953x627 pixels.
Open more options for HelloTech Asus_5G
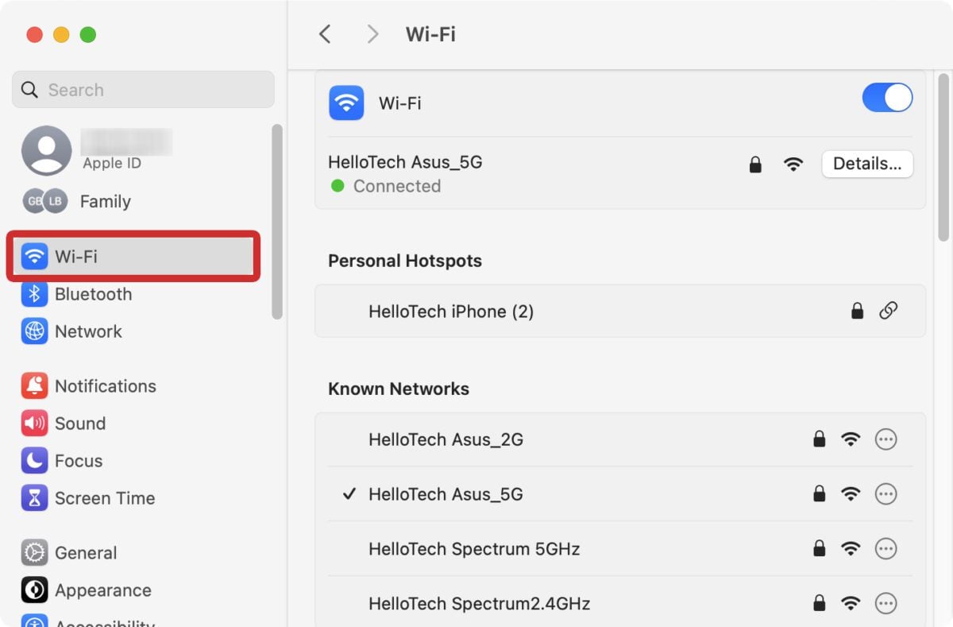(x=885, y=494)
